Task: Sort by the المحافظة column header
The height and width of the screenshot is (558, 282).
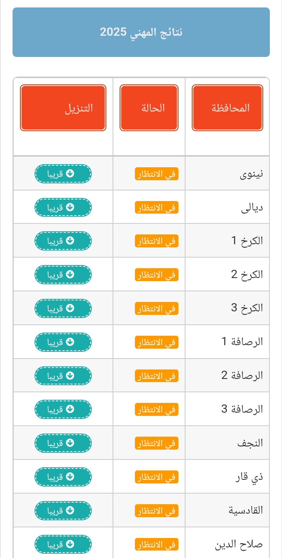Action: click(x=227, y=108)
